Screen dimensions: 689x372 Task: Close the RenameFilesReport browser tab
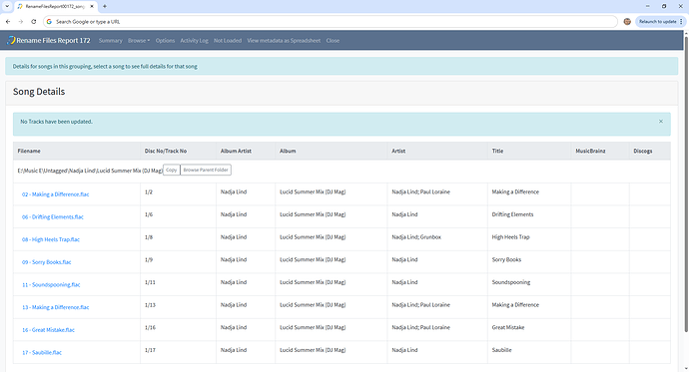[x=92, y=7]
